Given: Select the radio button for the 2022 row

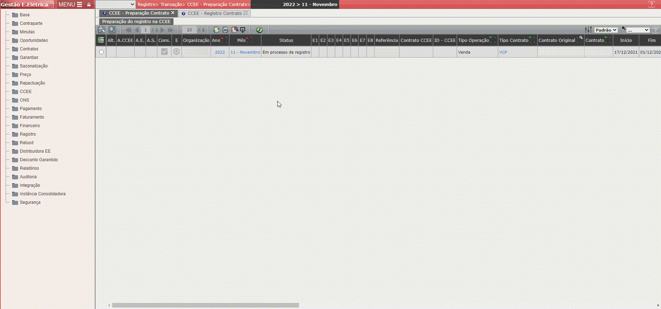Looking at the screenshot, I should 101,52.
